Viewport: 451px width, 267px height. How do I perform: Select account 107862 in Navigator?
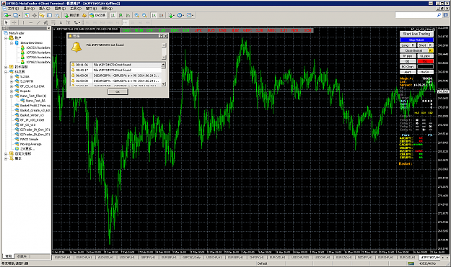[x=38, y=62]
